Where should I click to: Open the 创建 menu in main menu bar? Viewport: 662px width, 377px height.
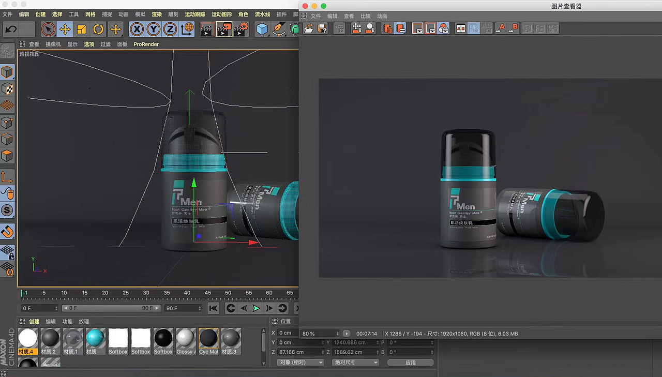[x=40, y=14]
